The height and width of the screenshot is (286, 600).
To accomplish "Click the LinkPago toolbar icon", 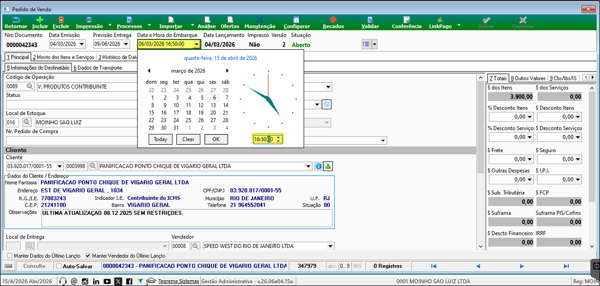I will point(440,19).
